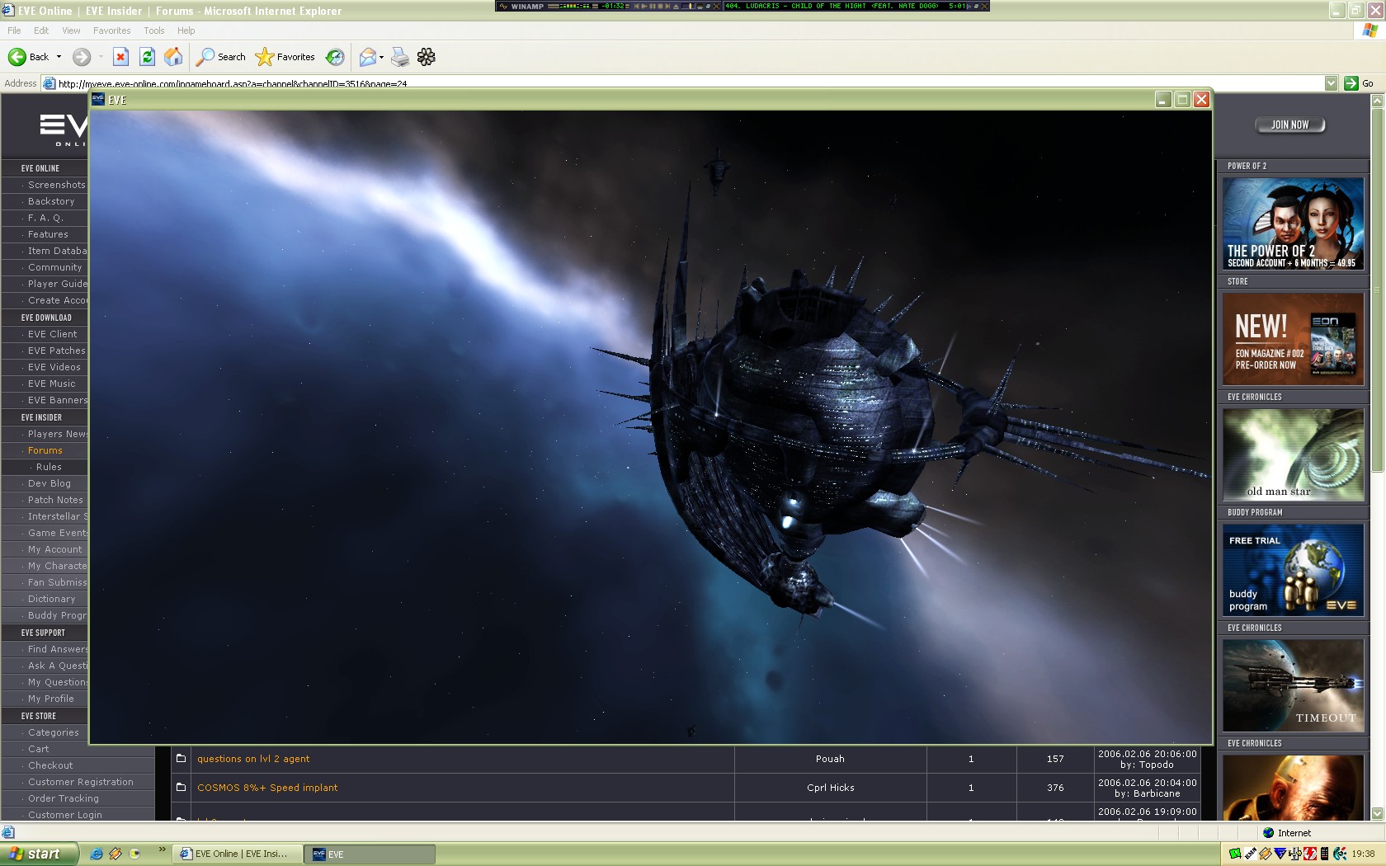Click the flower-shaped icon in IE toolbar
Screen dimensions: 1386x866
pos(427,57)
